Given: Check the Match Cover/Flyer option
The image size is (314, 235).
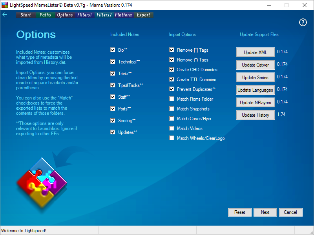Looking at the screenshot, I should click(172, 119).
